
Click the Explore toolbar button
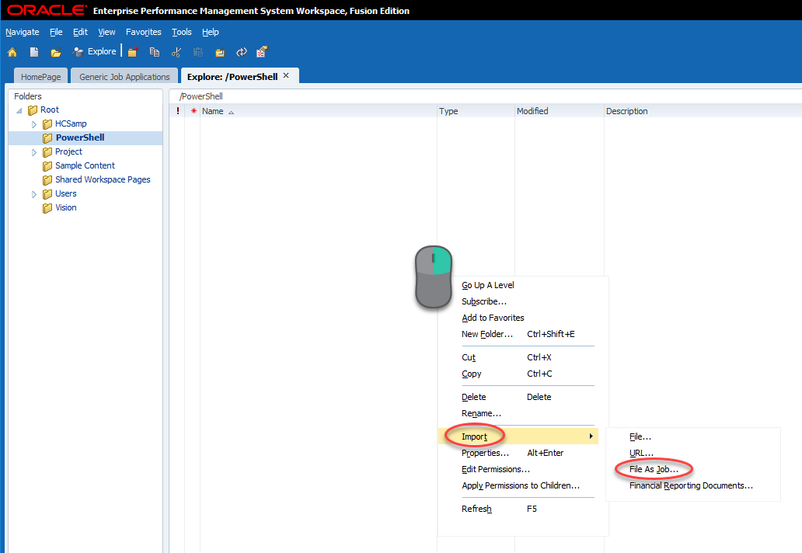pos(95,51)
